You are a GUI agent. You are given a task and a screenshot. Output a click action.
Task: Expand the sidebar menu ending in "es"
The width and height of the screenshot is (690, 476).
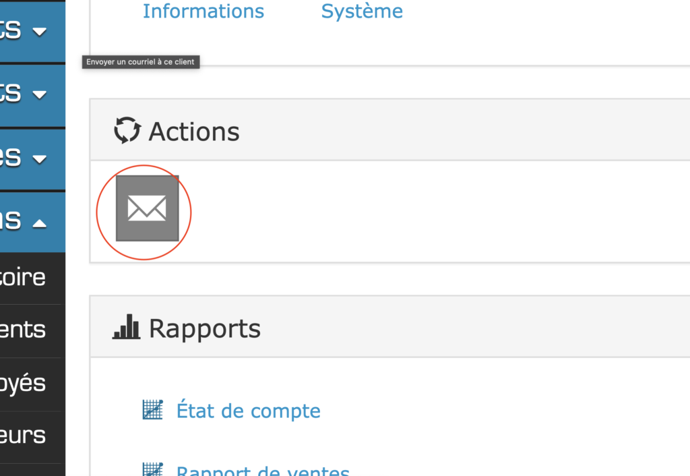pyautogui.click(x=40, y=159)
